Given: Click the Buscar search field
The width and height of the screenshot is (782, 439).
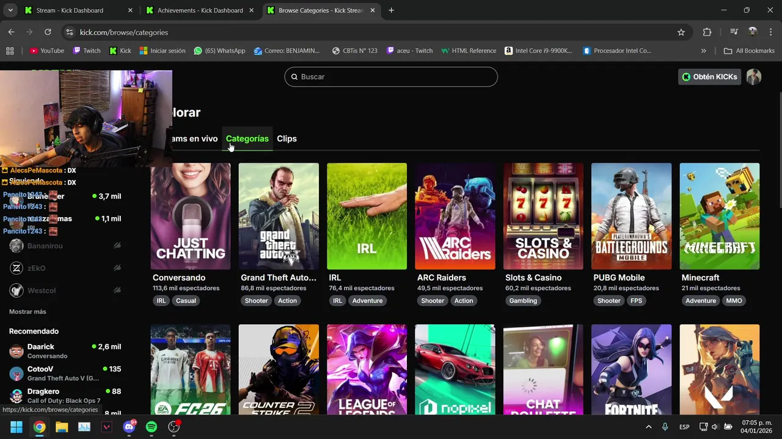Looking at the screenshot, I should pyautogui.click(x=391, y=77).
